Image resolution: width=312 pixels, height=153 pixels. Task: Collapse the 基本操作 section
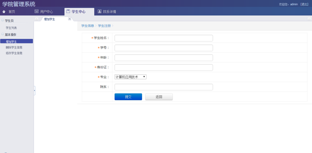[2, 34]
